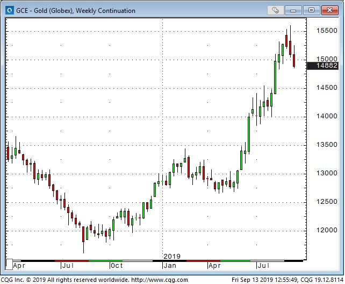Close the GCE Gold chart window
This screenshot has height=284, width=345.
pos(329,10)
